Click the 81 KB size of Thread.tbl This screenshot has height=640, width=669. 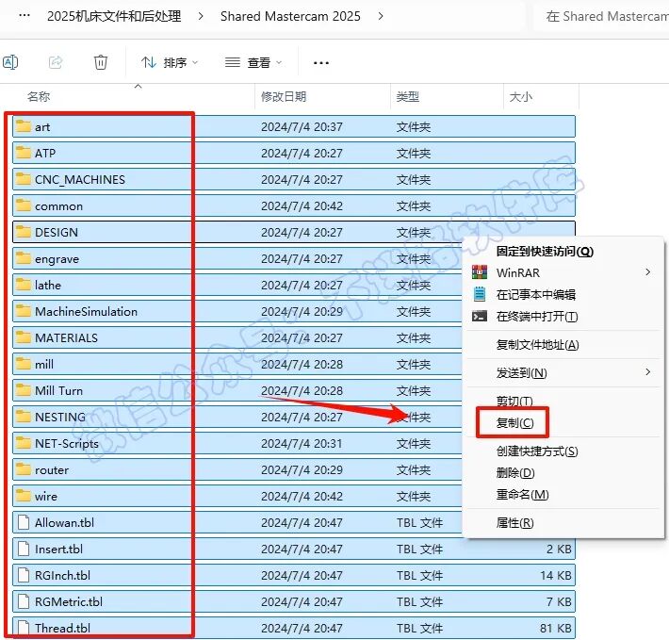pyautogui.click(x=556, y=628)
